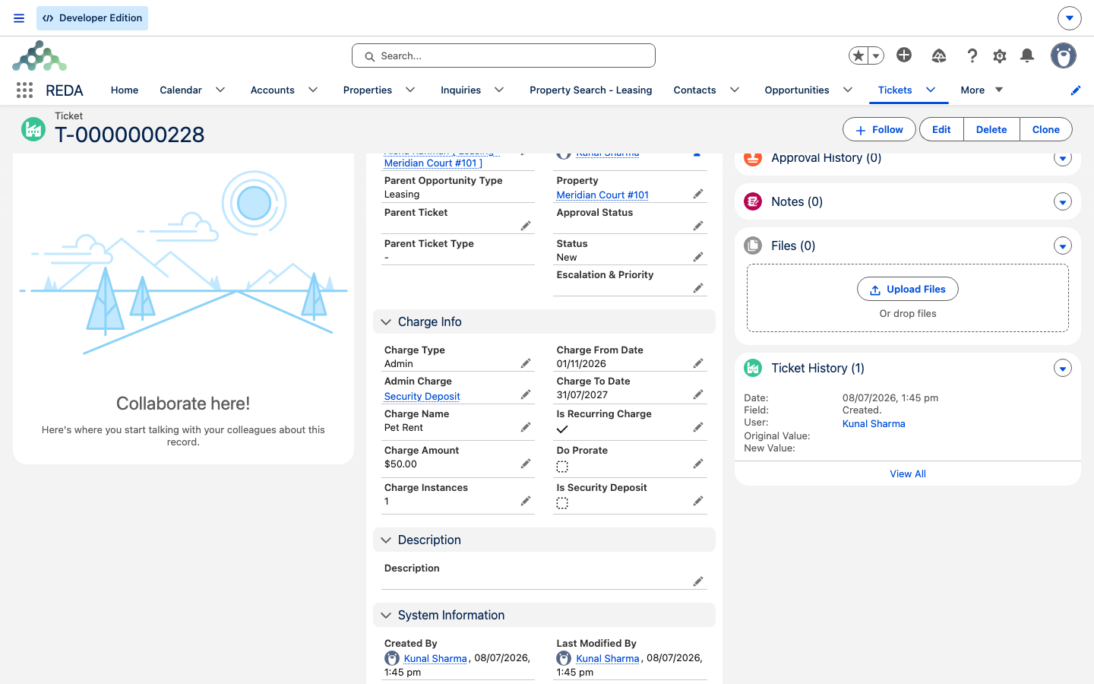Open the Security Deposit link
This screenshot has width=1094, height=684.
coord(422,396)
